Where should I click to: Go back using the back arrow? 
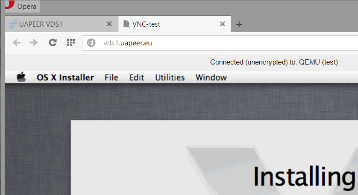tap(16, 43)
